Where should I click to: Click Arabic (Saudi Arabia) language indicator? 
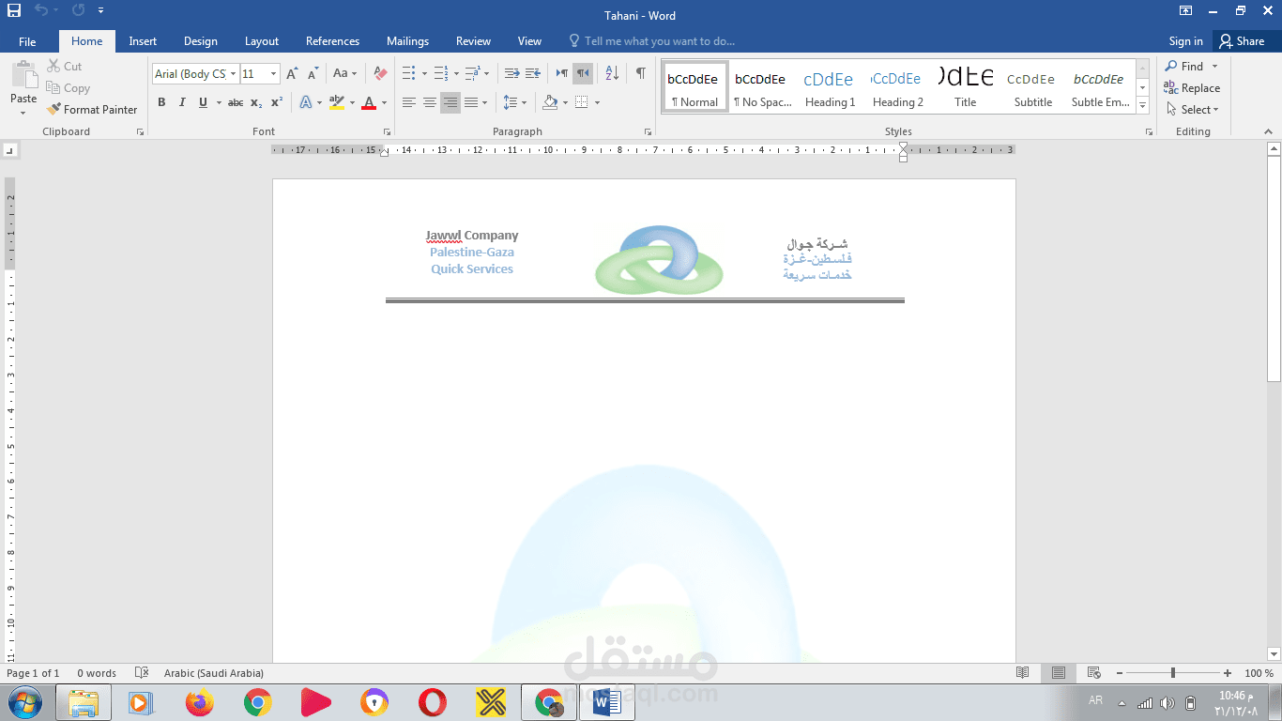tap(213, 673)
